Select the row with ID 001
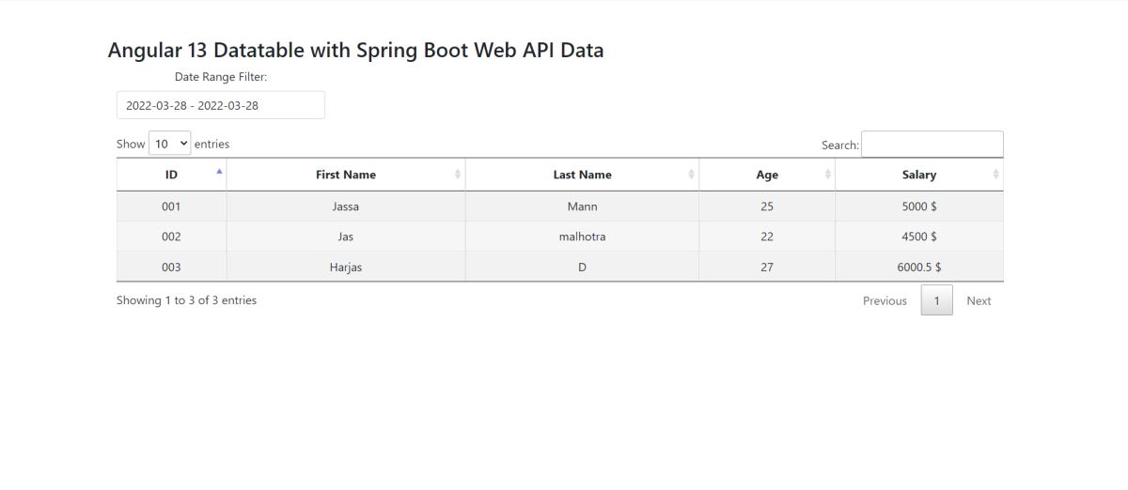 click(171, 207)
